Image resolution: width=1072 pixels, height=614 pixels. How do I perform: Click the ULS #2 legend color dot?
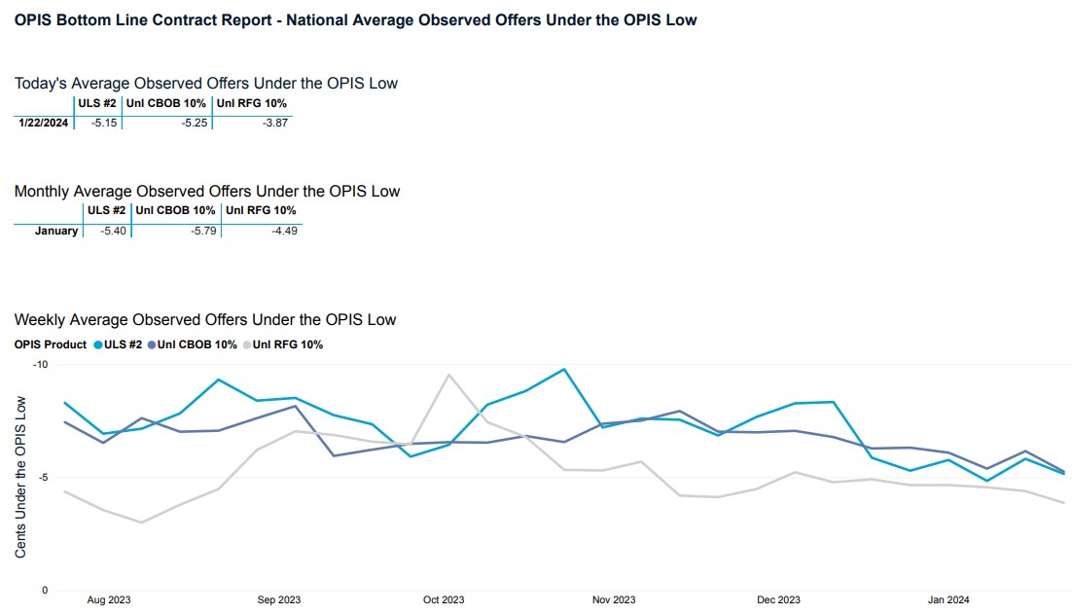tap(98, 344)
